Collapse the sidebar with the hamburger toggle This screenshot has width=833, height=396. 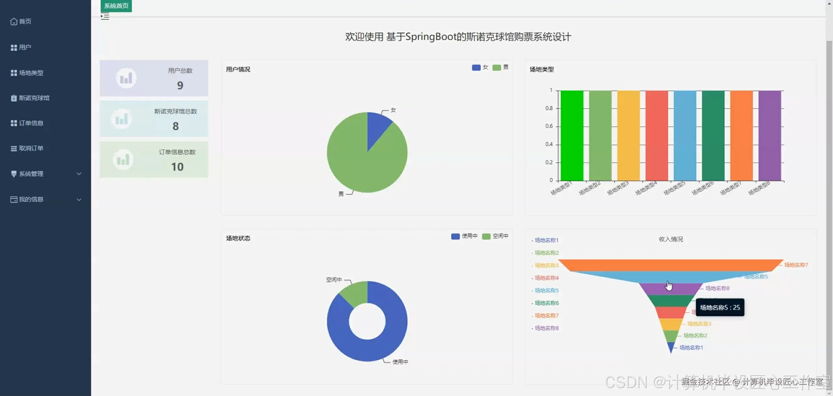(105, 16)
